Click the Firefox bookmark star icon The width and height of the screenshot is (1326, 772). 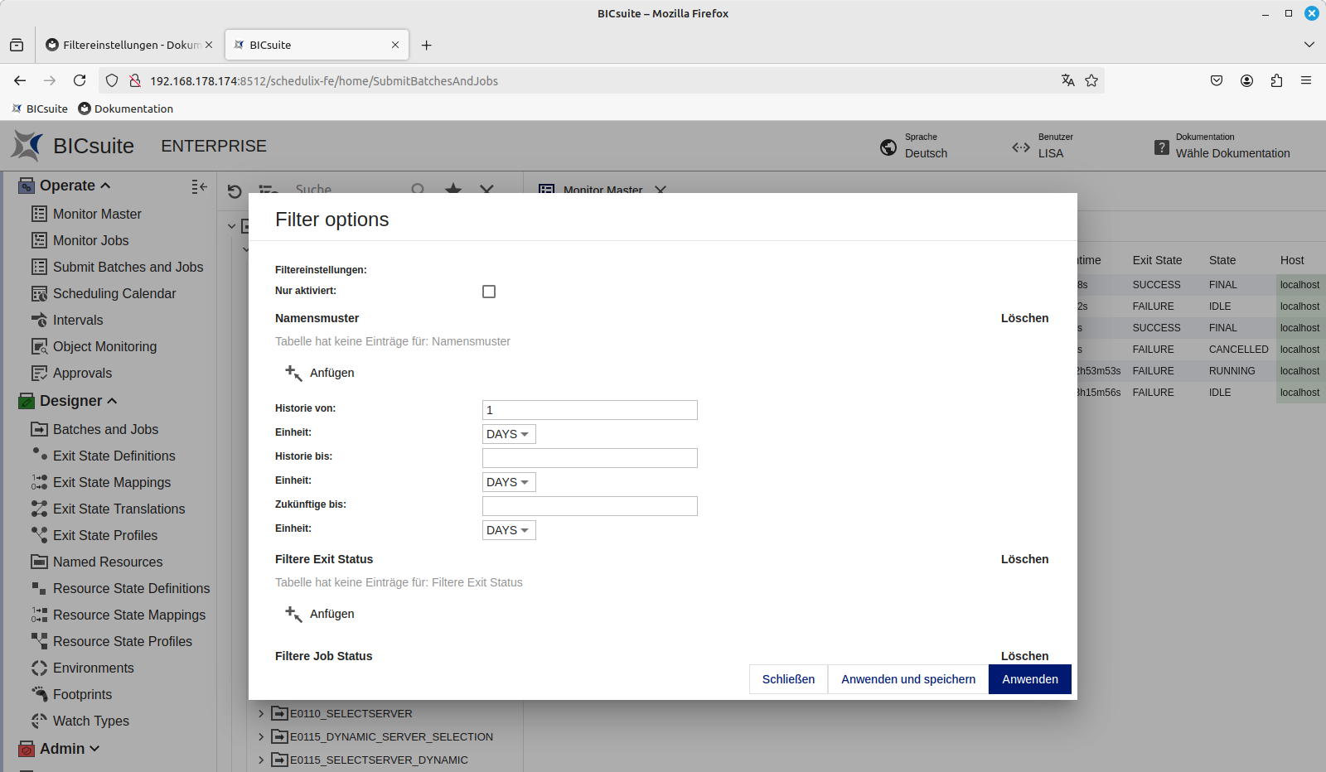(x=1091, y=80)
